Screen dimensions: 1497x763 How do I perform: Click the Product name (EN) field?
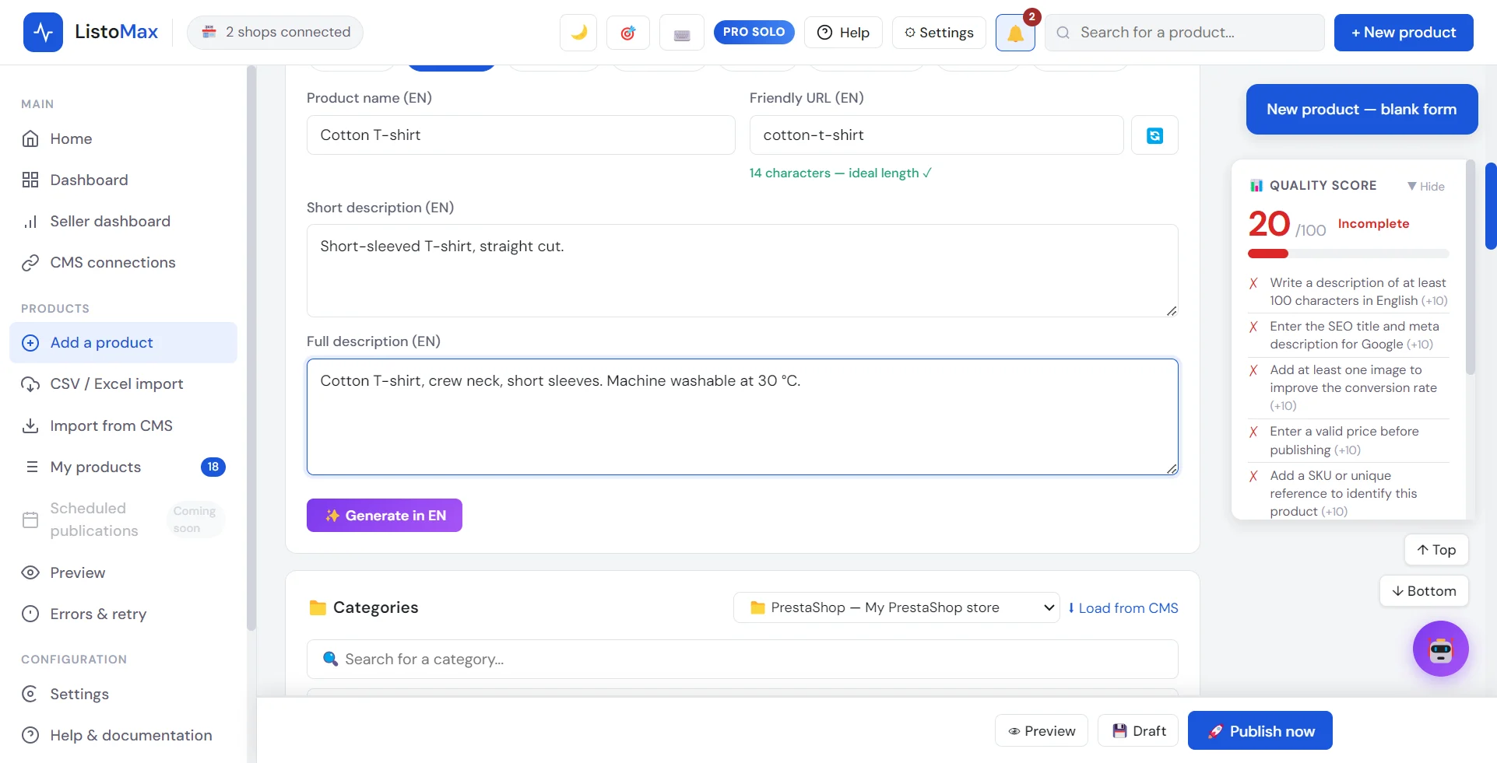tap(521, 135)
